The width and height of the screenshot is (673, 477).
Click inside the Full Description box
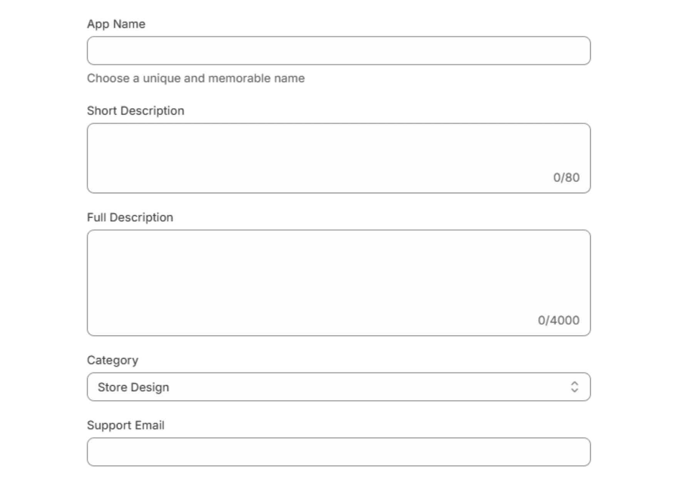click(x=338, y=277)
